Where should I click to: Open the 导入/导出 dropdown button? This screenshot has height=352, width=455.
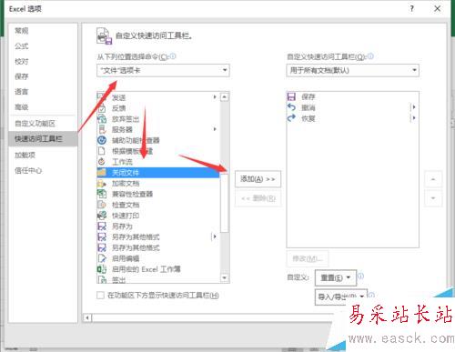pos(341,297)
